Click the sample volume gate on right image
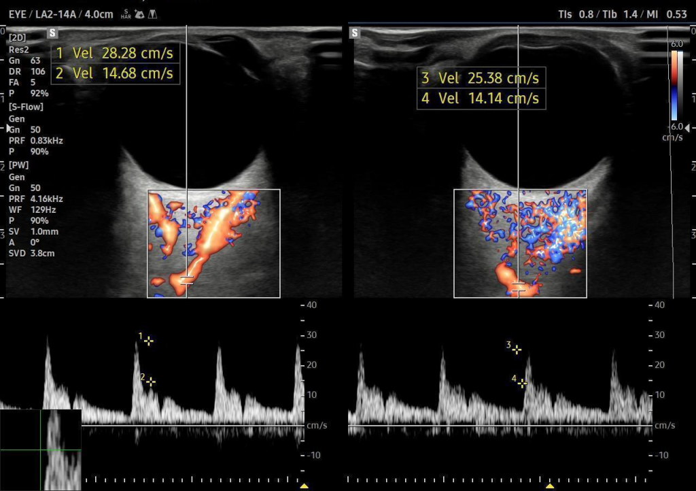 click(x=519, y=287)
